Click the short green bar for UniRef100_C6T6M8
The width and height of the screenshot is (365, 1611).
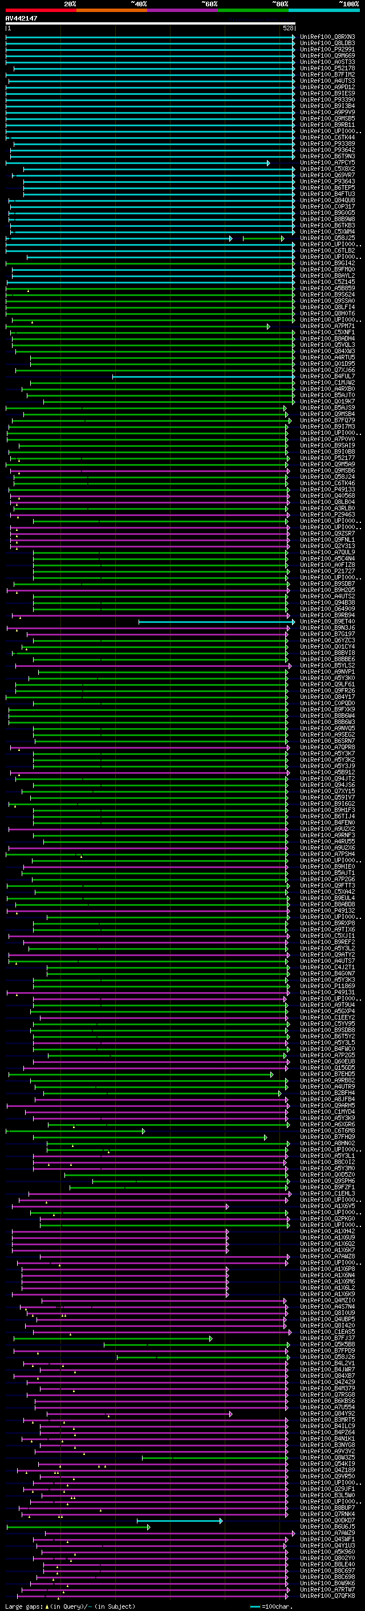[x=75, y=1131]
